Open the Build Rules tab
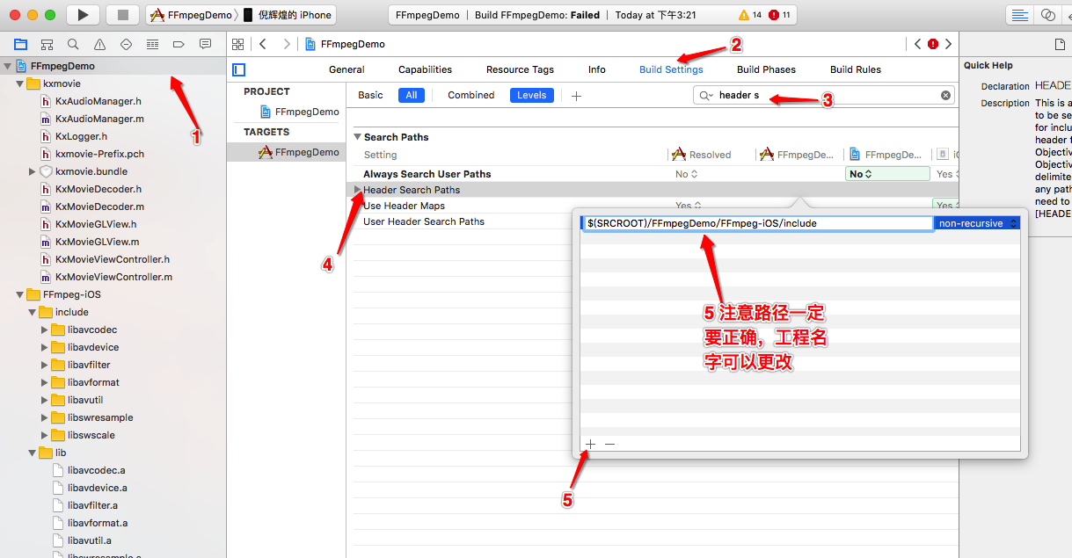Viewport: 1072px width, 558px height. 856,69
